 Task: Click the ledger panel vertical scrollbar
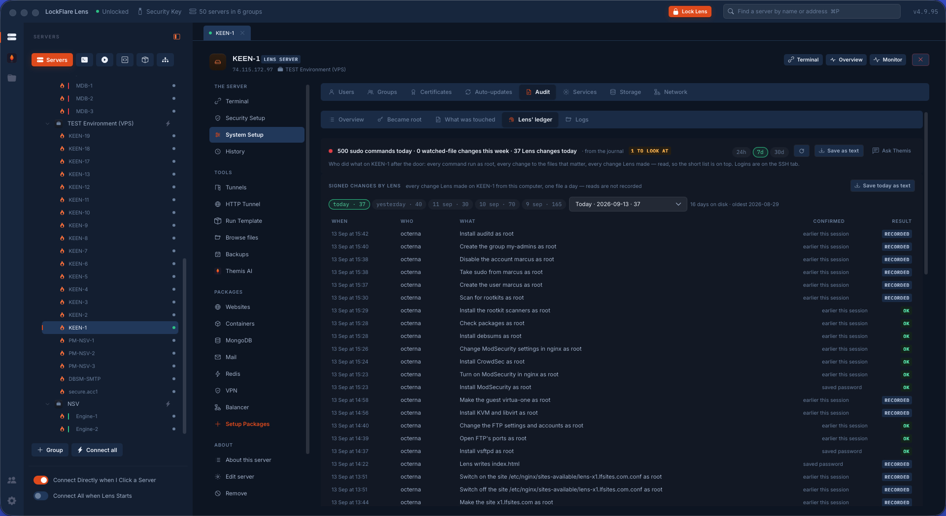coord(926,193)
